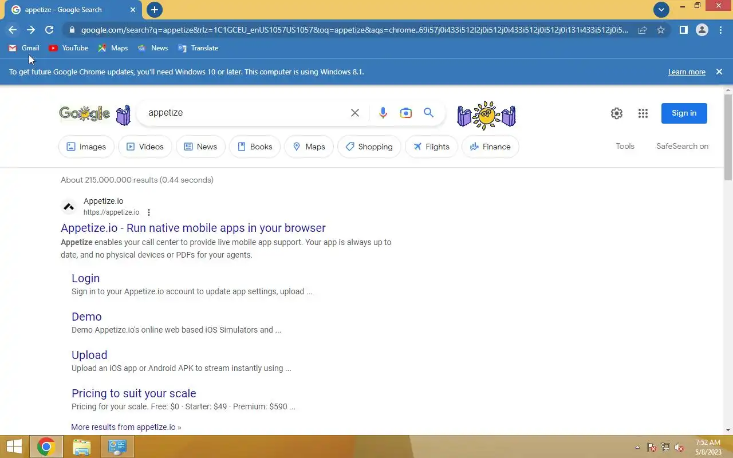This screenshot has width=733, height=458.
Task: Open Action Center flag icon in tray
Action: coord(652,447)
